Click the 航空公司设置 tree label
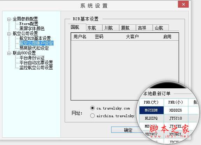The width and height of the screenshot is (201, 145). point(25,33)
